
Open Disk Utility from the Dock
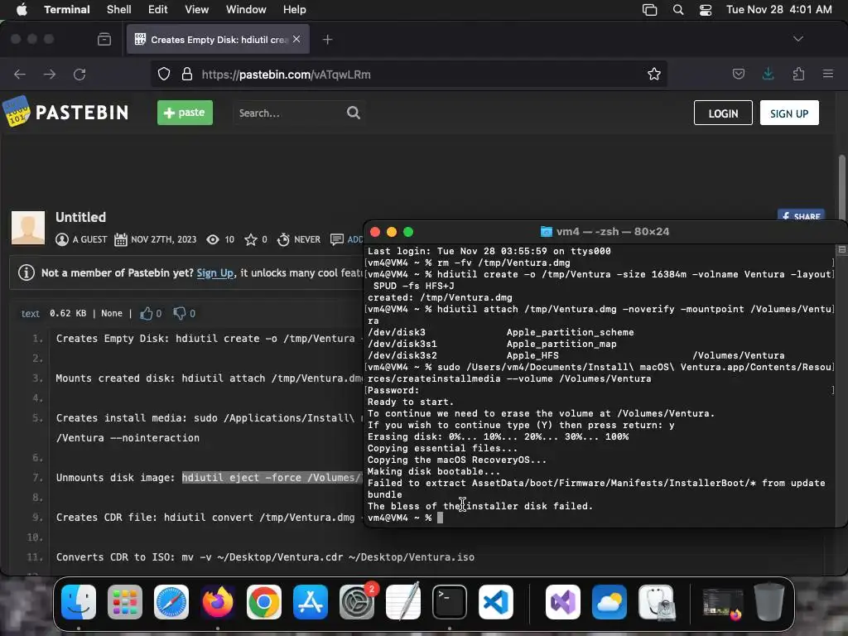tap(656, 602)
